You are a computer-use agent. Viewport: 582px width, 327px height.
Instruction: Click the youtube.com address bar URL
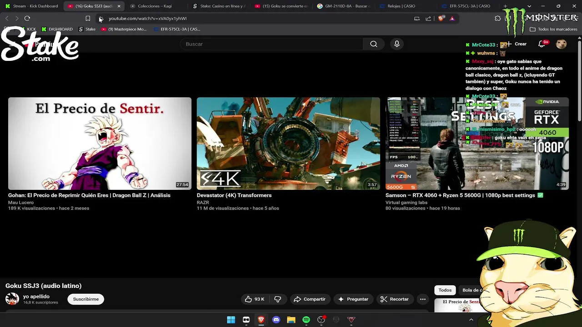[147, 19]
